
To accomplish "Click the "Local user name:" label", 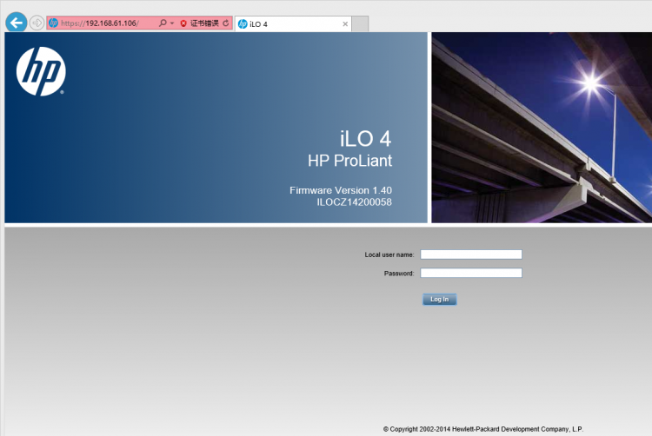I will 389,254.
